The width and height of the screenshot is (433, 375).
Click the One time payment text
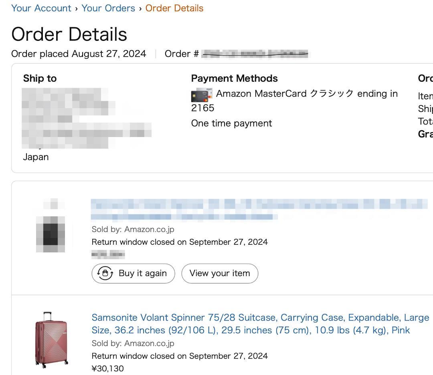[231, 123]
